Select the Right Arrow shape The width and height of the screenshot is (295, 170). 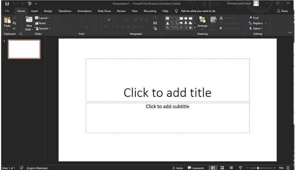pos(181,23)
